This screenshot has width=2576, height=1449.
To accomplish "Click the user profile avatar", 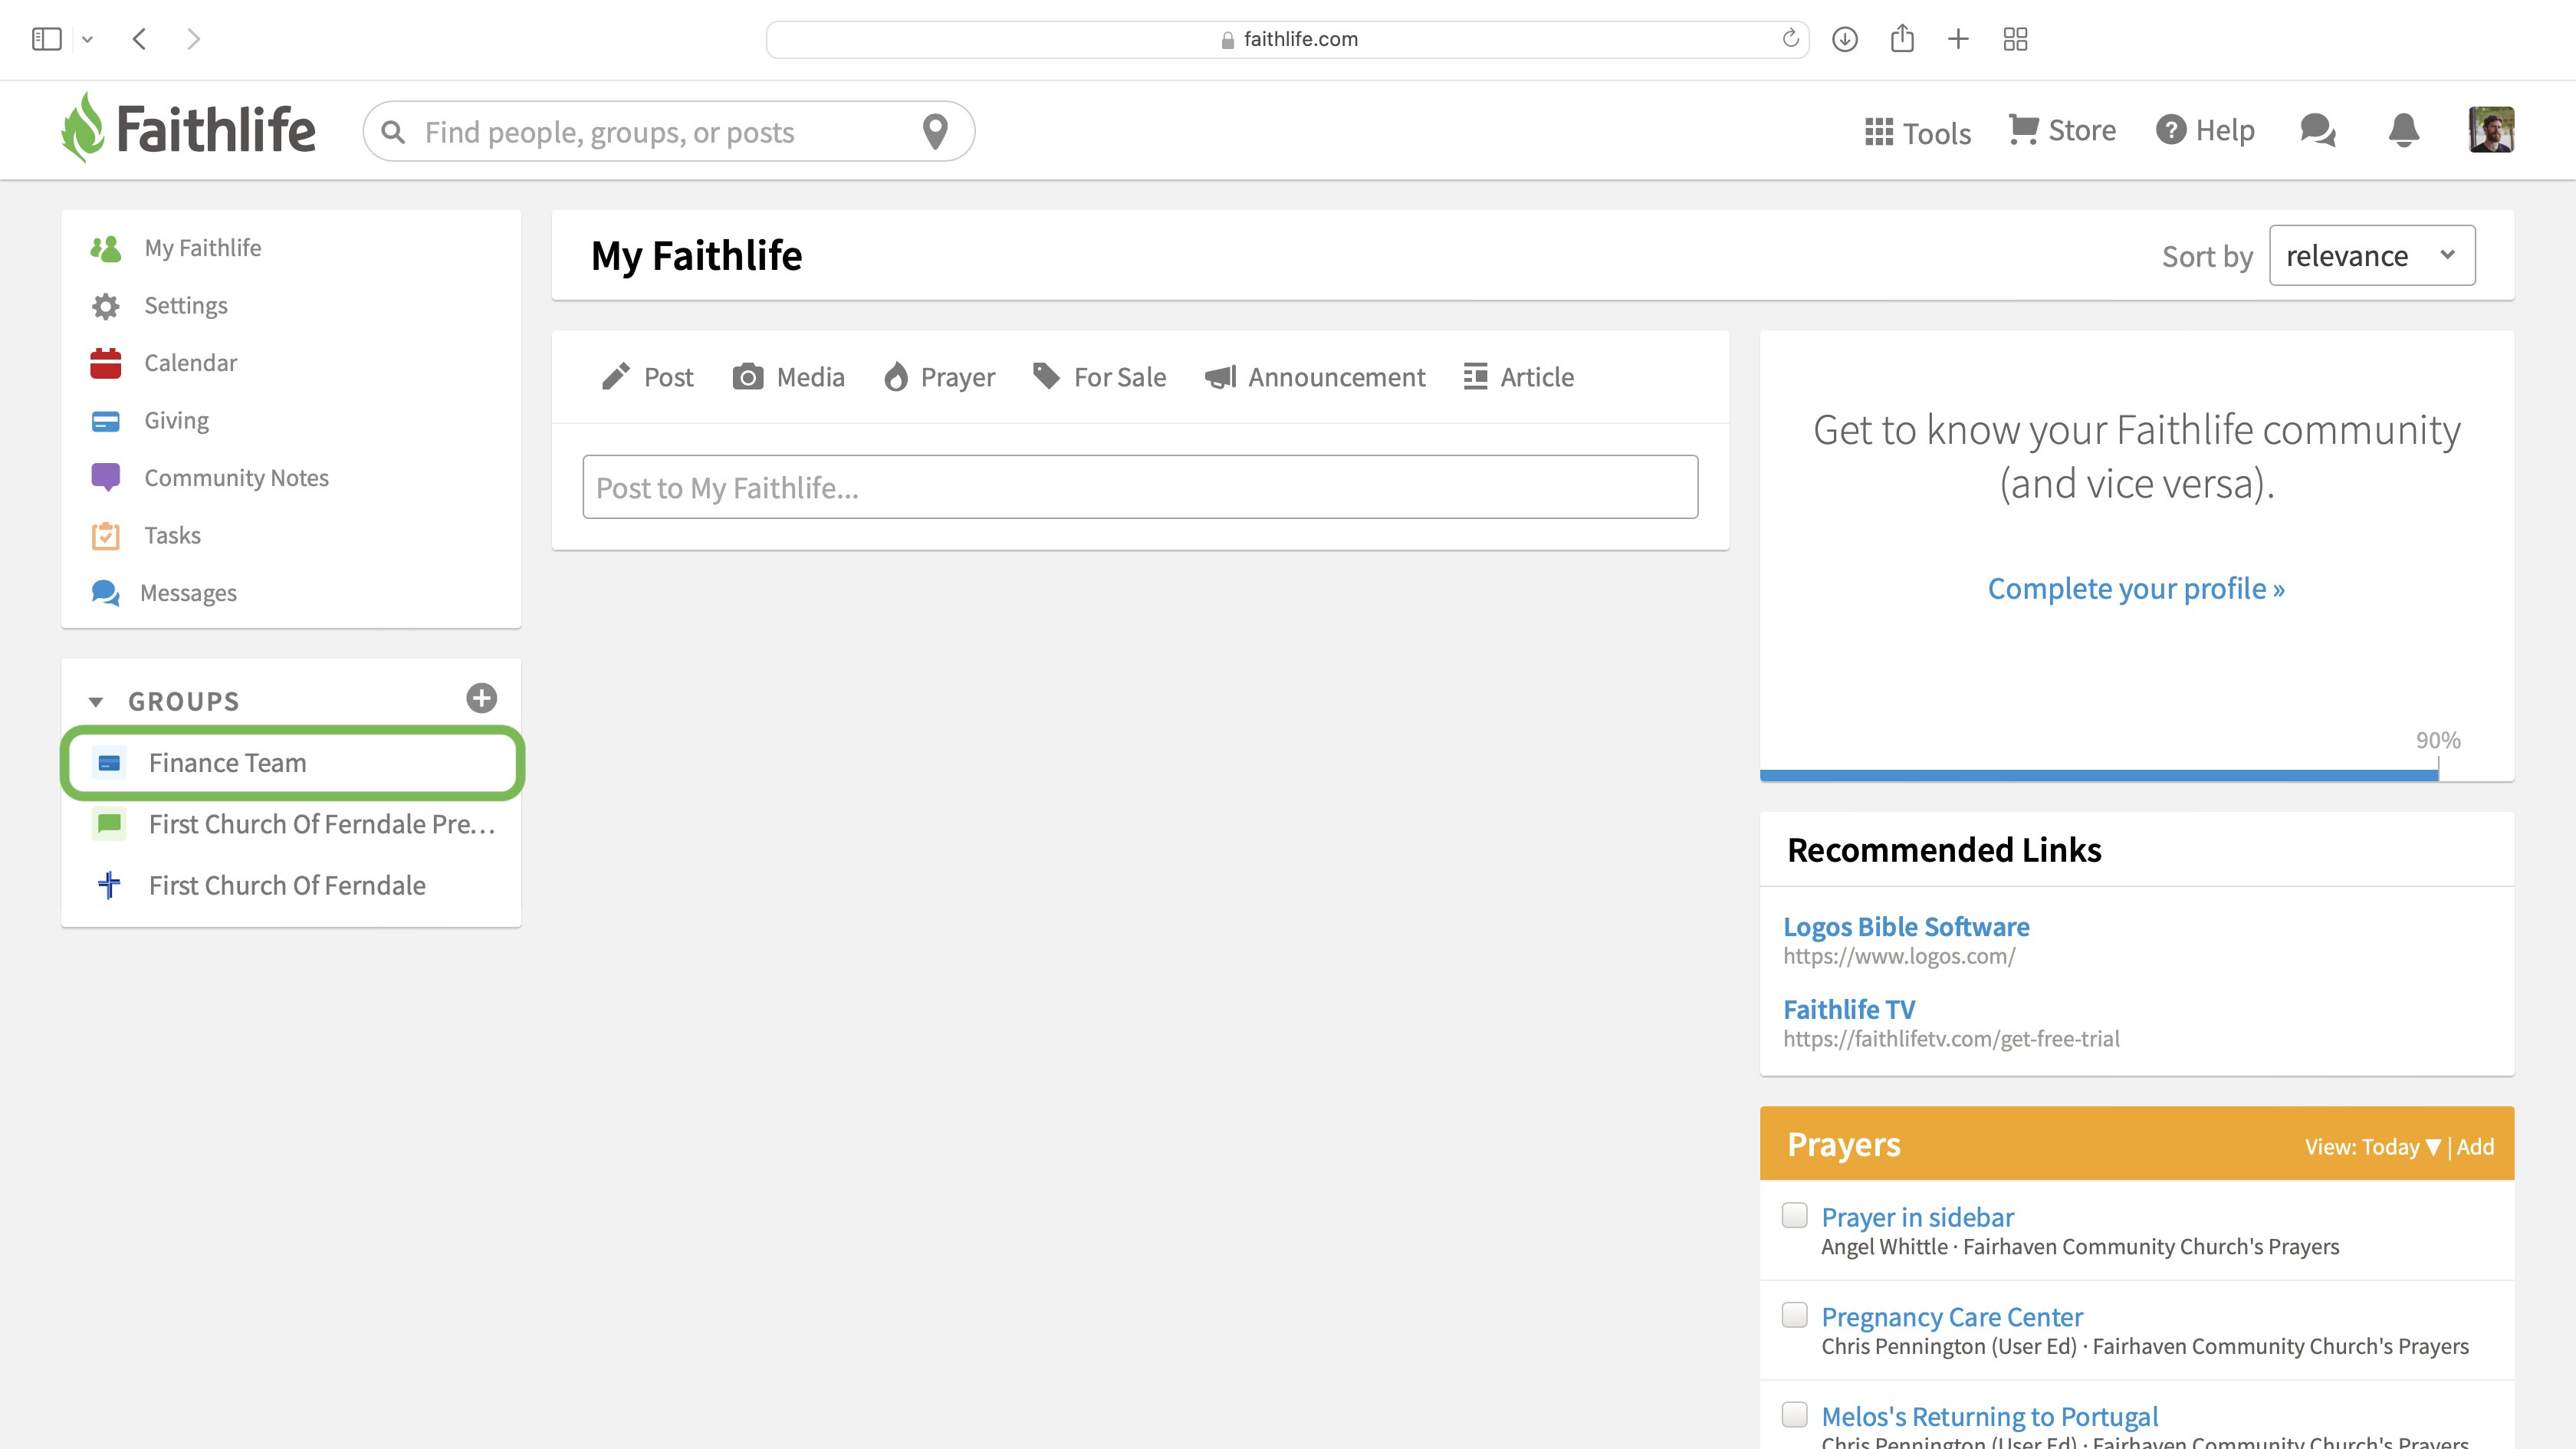I will click(2491, 130).
